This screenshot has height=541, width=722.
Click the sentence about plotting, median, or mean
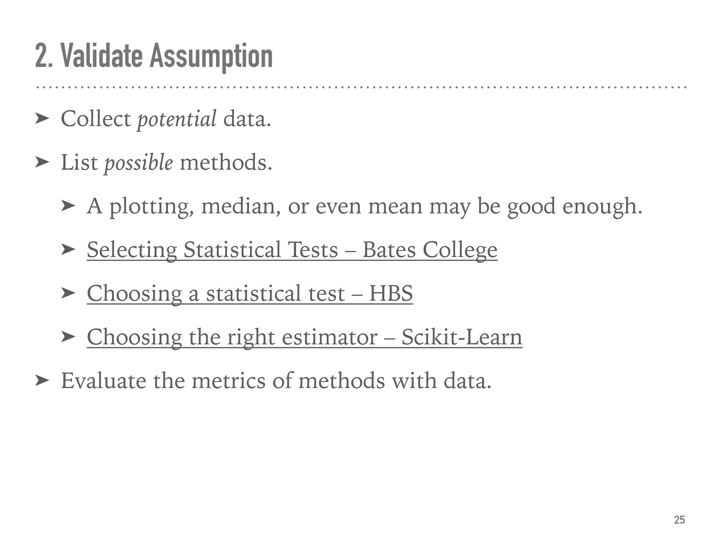(364, 206)
